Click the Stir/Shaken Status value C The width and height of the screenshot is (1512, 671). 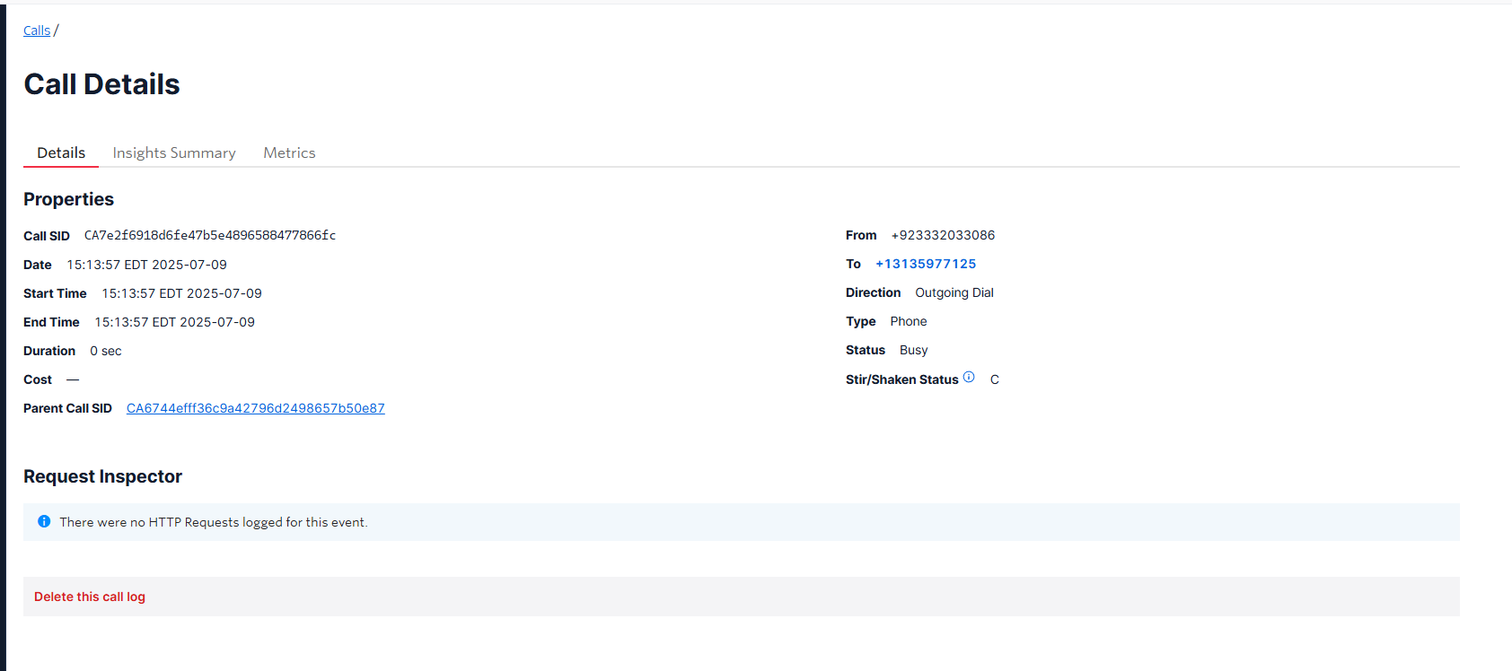tap(995, 379)
